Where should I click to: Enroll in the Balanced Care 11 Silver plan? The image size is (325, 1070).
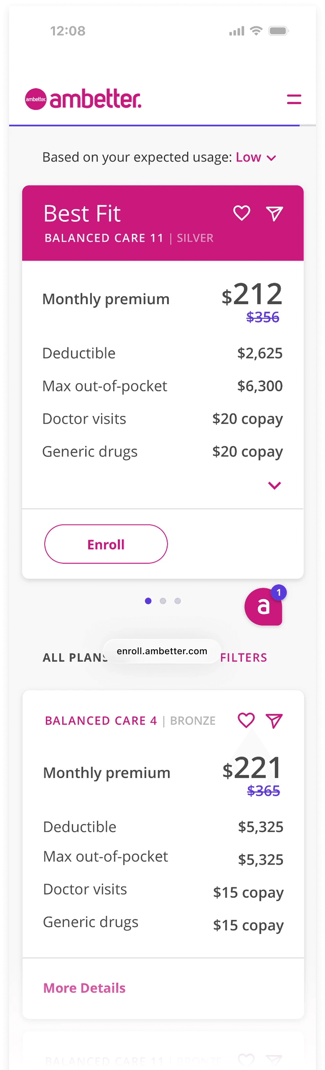106,544
